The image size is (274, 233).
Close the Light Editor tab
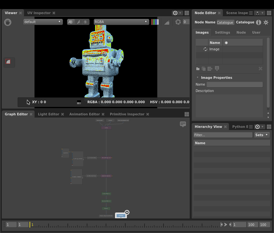click(63, 114)
